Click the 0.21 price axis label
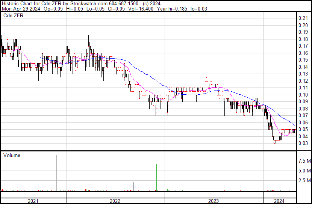 tap(303, 18)
